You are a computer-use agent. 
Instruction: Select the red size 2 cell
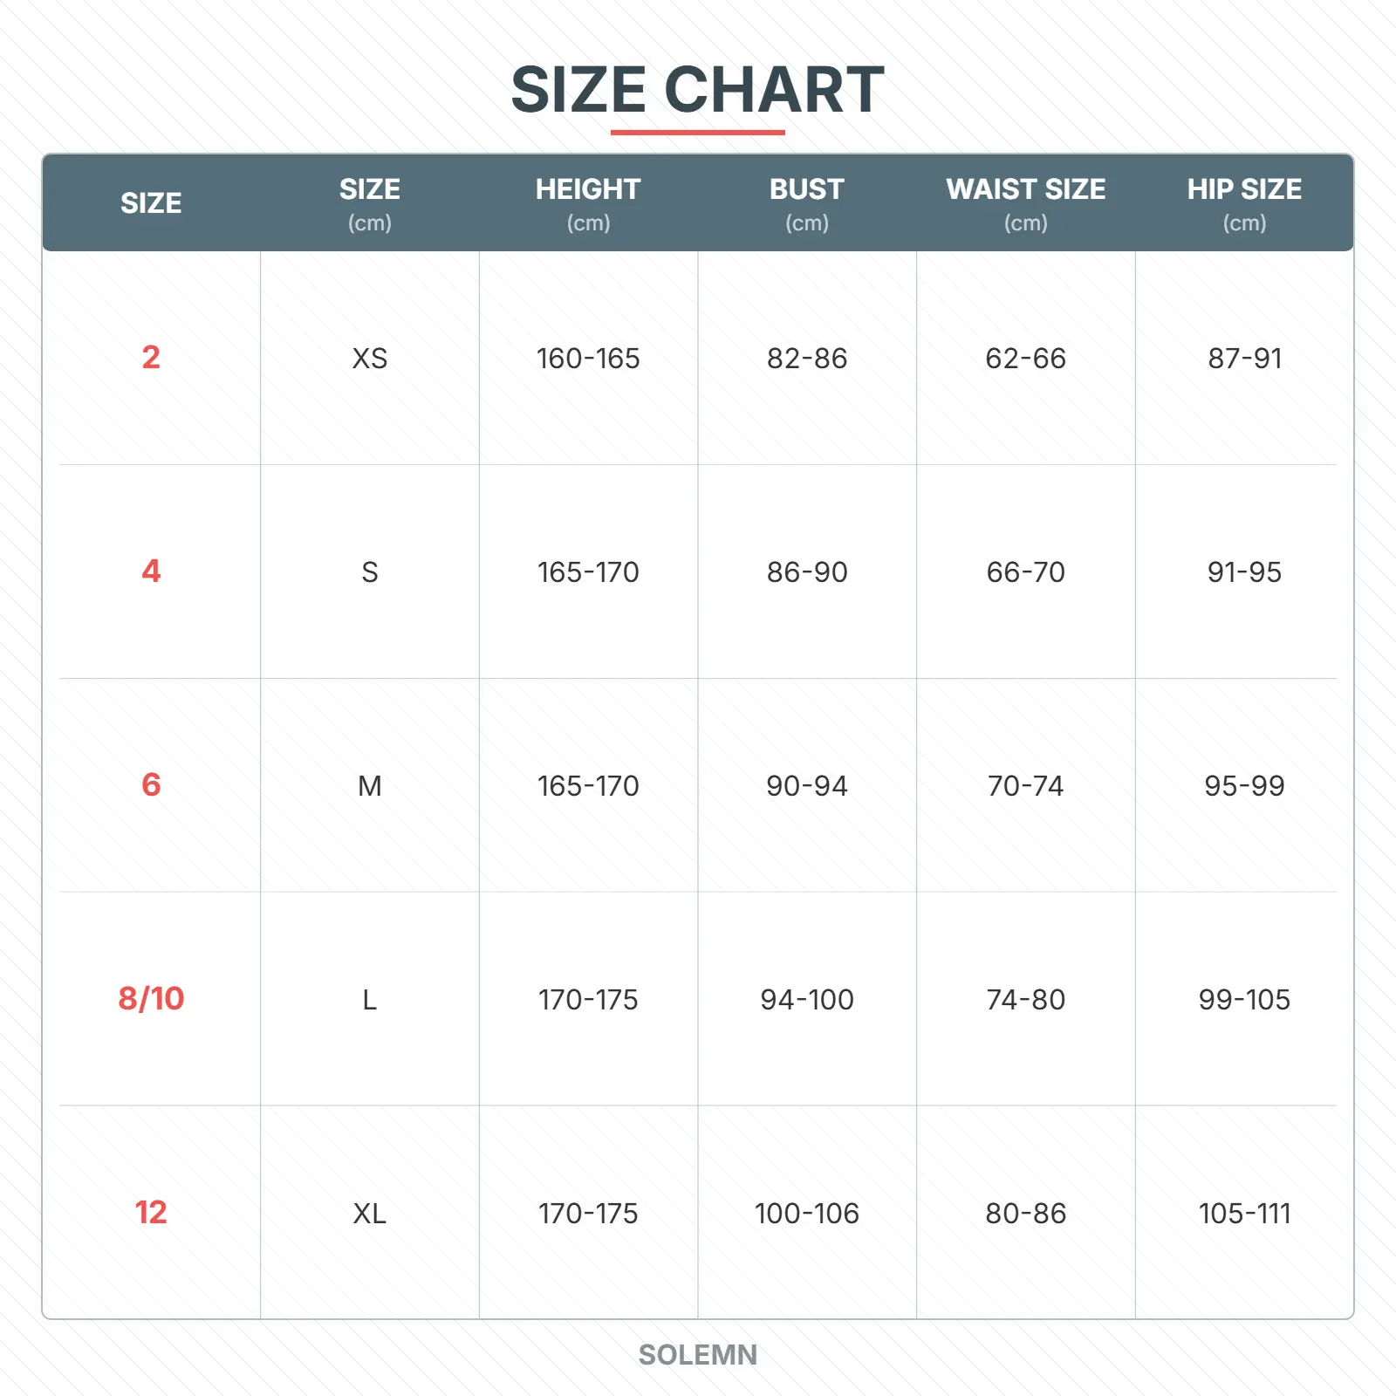tap(151, 357)
